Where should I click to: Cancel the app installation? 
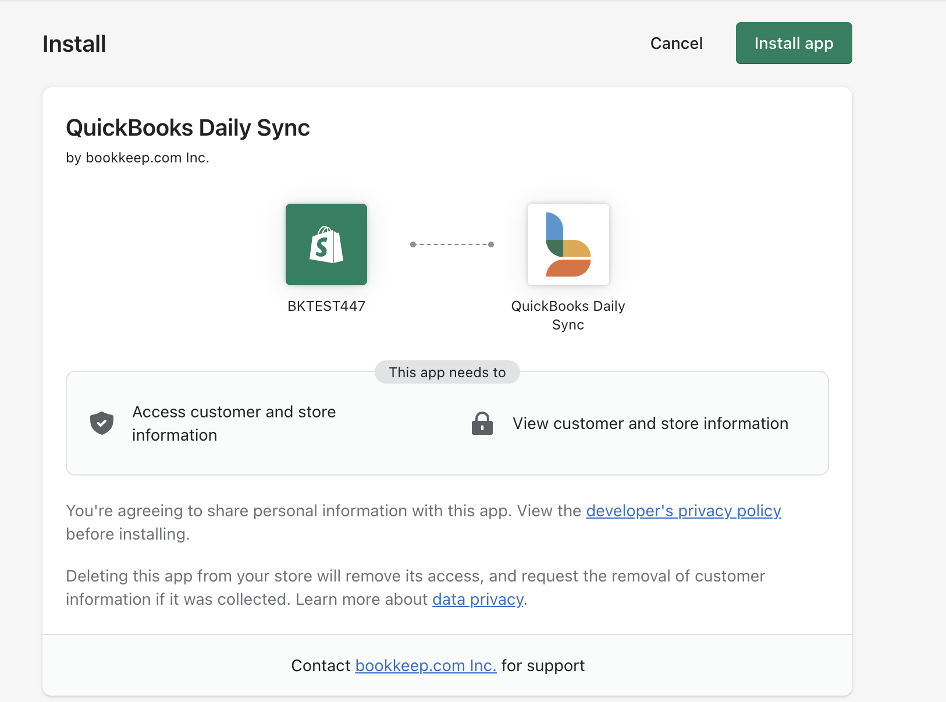tap(676, 43)
